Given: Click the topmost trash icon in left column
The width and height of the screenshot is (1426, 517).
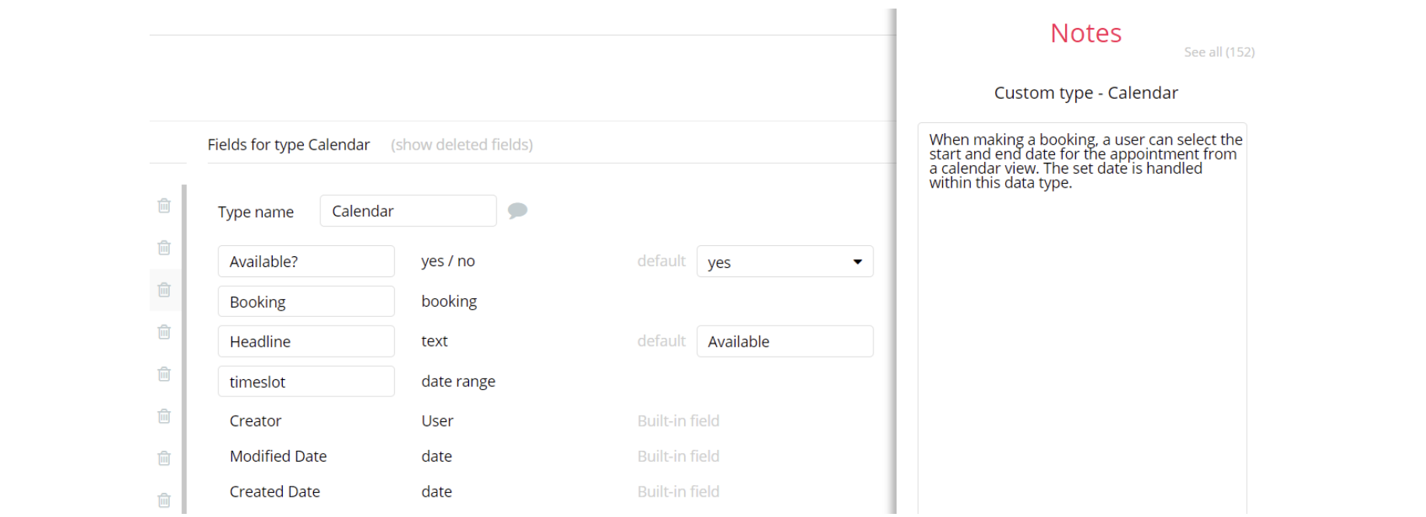Looking at the screenshot, I should [164, 206].
